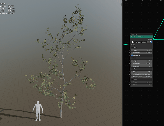
Task: Click the Seed input socket
Action: (x=130, y=72)
